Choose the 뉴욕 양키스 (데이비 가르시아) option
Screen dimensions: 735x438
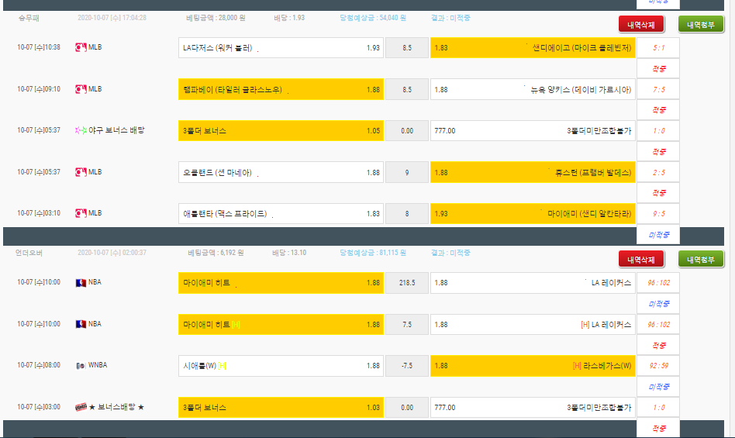(533, 89)
